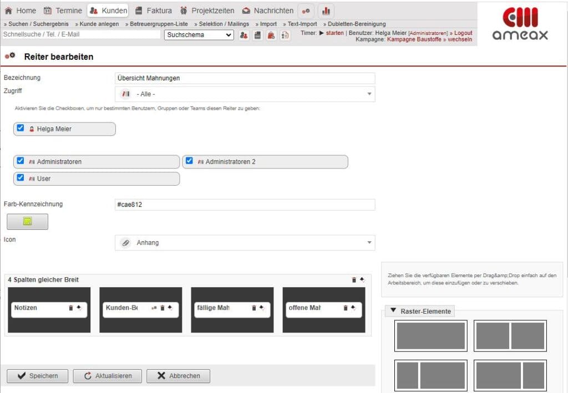Toggle the User group checkbox
The height and width of the screenshot is (393, 568).
21,178
